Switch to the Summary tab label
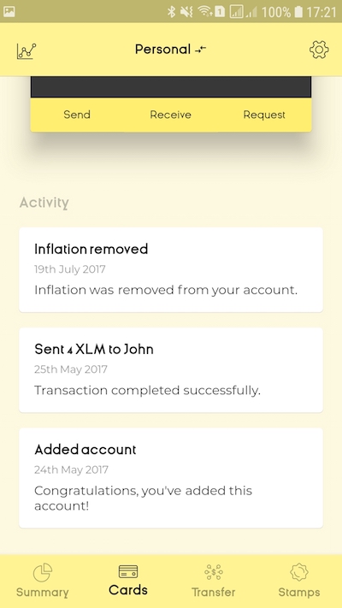Viewport: 342px width, 608px height. (43, 593)
